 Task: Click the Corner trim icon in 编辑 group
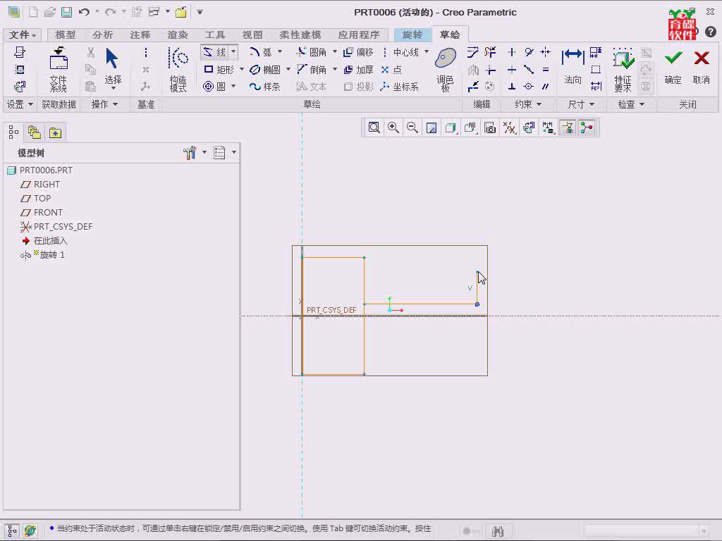(x=491, y=70)
